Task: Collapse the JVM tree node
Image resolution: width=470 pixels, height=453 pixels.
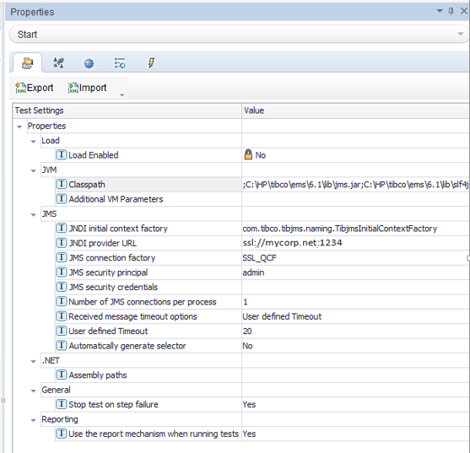Action: point(33,170)
